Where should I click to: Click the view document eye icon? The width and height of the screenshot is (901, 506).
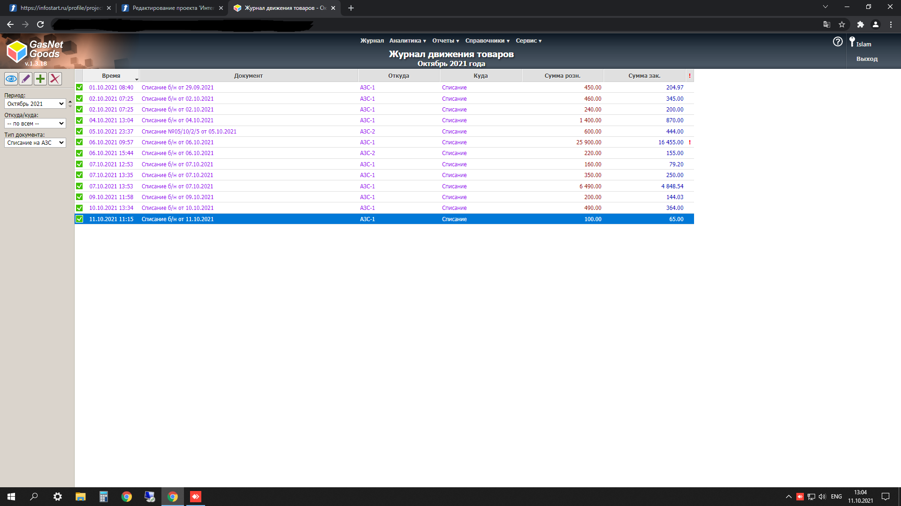click(x=11, y=79)
